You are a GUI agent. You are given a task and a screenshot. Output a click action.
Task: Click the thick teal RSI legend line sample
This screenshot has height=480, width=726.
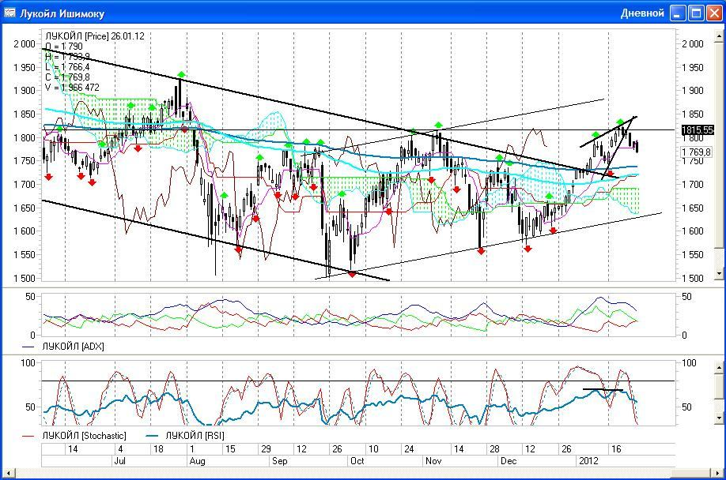click(153, 436)
